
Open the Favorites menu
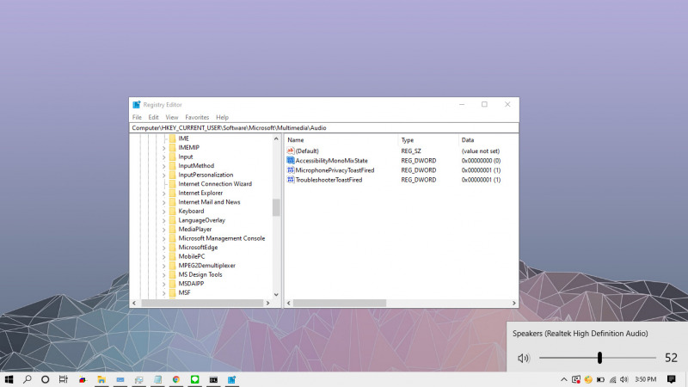[197, 117]
